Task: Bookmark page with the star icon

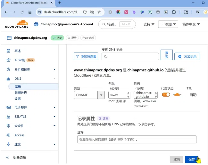Action: coord(99,12)
